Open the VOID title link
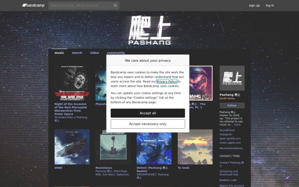Screen dimensions: 299x187 (58, 168)
